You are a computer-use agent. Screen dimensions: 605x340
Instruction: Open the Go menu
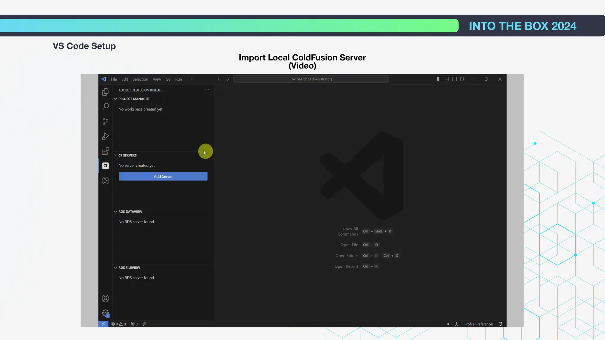point(168,79)
